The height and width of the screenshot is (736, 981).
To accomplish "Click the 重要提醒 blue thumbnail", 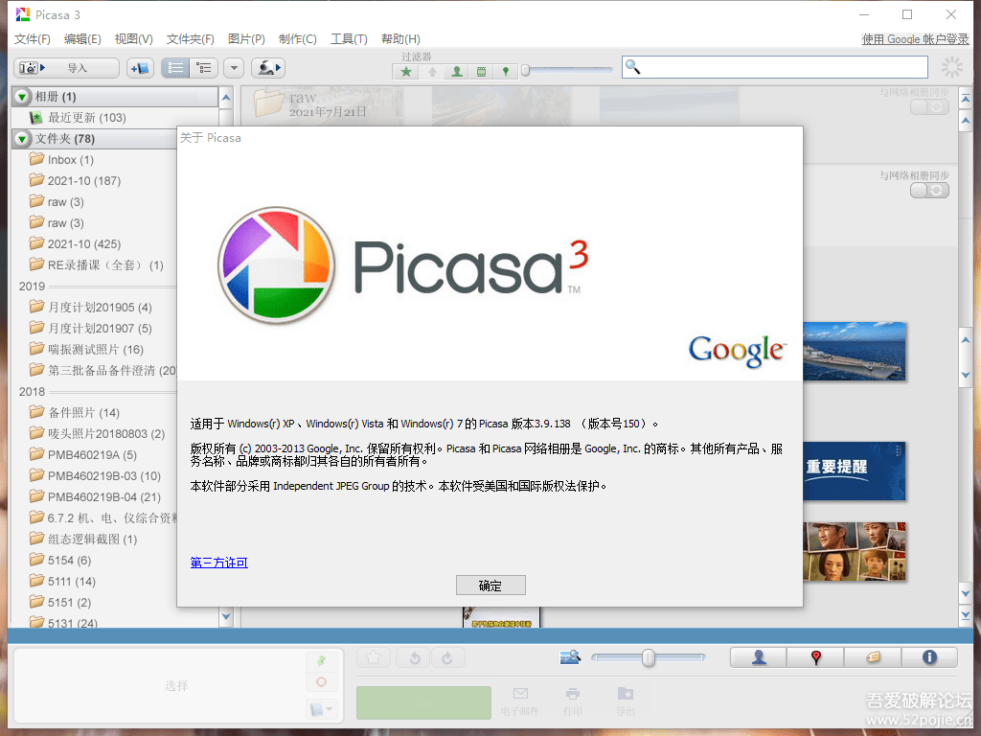I will 854,471.
